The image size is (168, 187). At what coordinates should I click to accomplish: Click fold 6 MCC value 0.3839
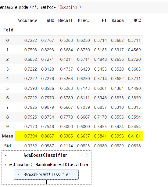point(134,98)
